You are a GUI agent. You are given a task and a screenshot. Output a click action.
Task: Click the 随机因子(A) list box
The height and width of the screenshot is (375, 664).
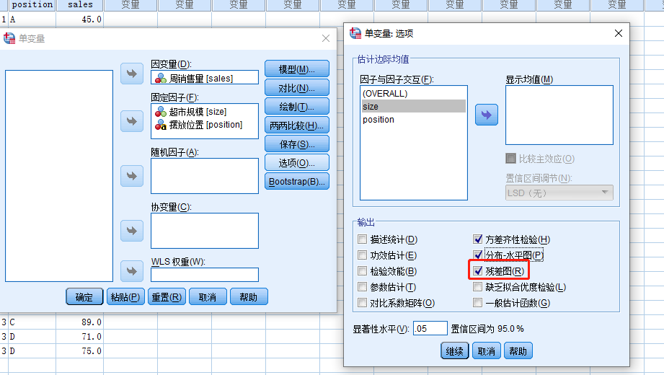[x=205, y=176]
